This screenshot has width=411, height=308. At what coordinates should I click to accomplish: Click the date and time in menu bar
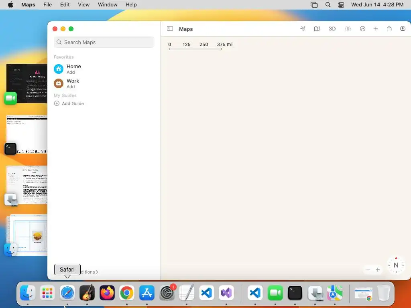(x=377, y=5)
